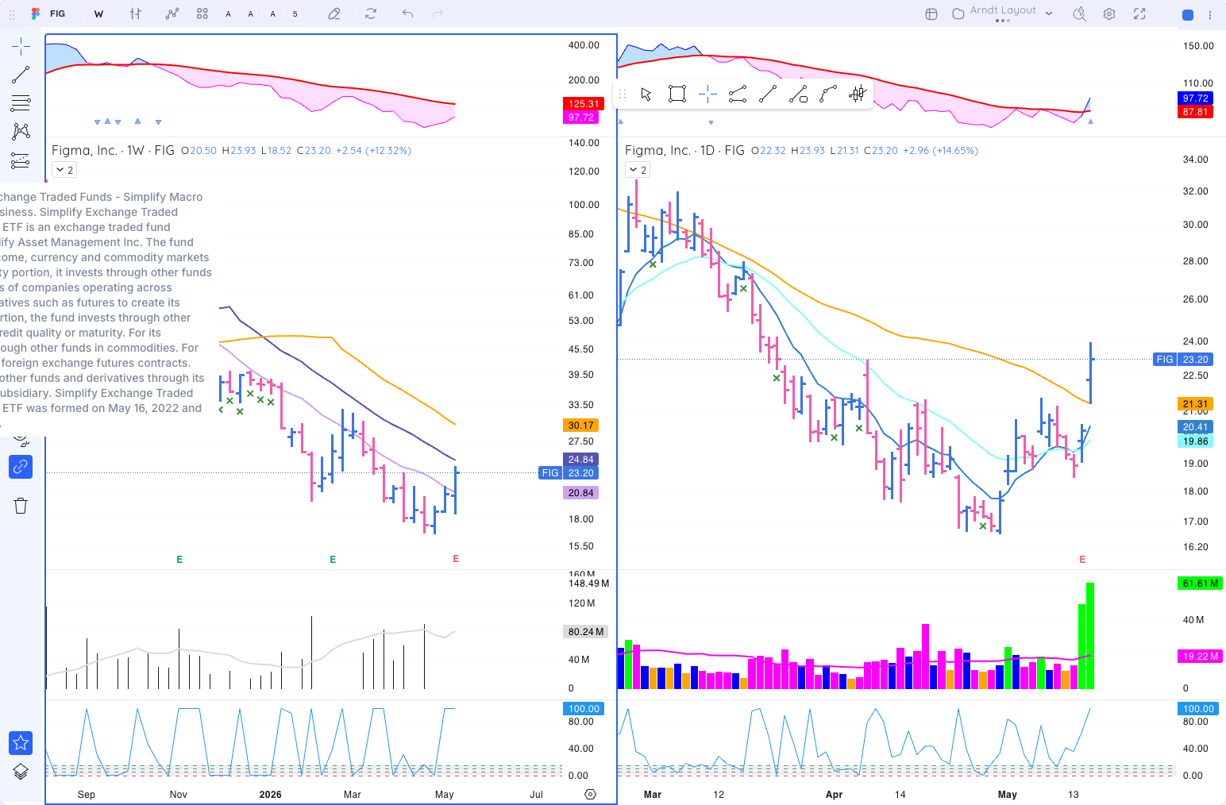The image size is (1226, 805).
Task: Select the crosshair in floating toolbar
Action: (x=707, y=94)
